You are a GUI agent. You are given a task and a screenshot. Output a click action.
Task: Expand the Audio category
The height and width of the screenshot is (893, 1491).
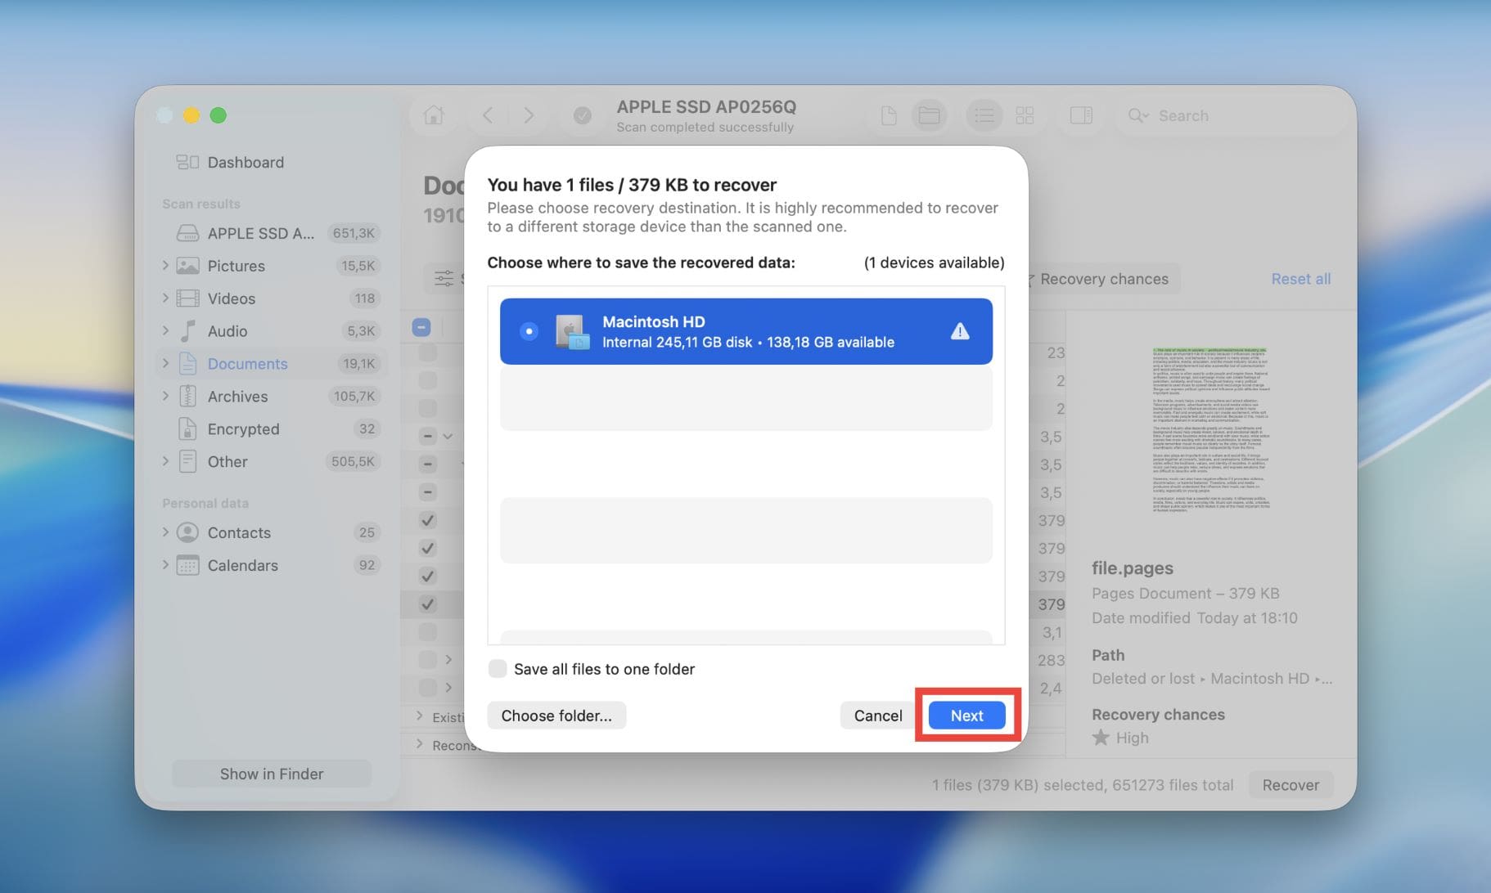click(x=165, y=331)
